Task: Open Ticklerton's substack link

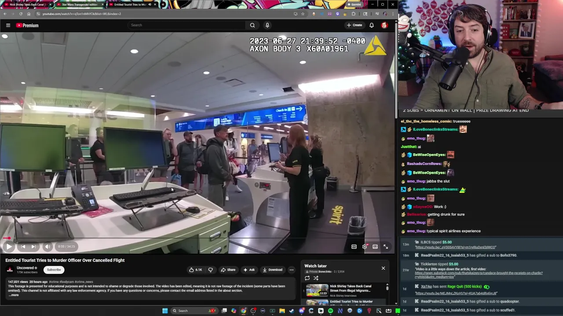Action: [x=479, y=275]
